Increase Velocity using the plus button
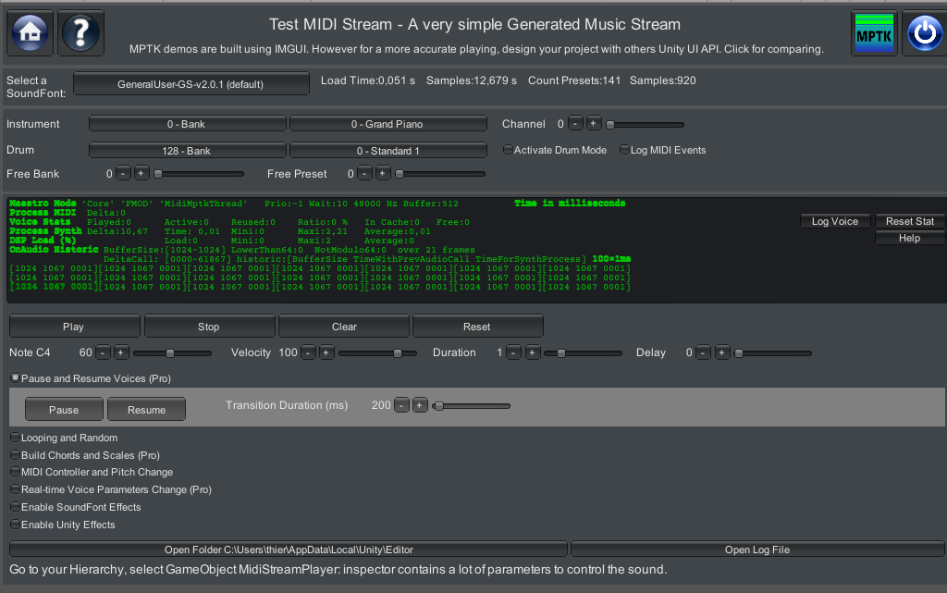The height and width of the screenshot is (593, 947). pyautogui.click(x=326, y=352)
